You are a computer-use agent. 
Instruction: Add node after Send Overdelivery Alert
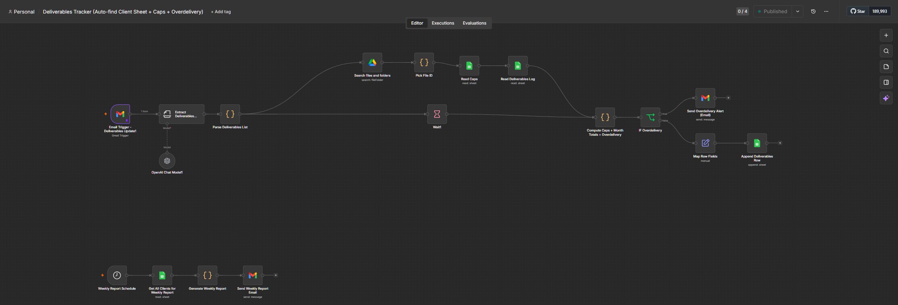(728, 98)
